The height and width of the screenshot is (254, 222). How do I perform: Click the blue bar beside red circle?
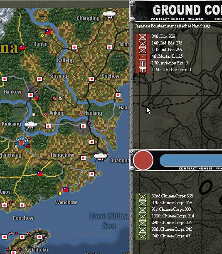click(x=191, y=160)
